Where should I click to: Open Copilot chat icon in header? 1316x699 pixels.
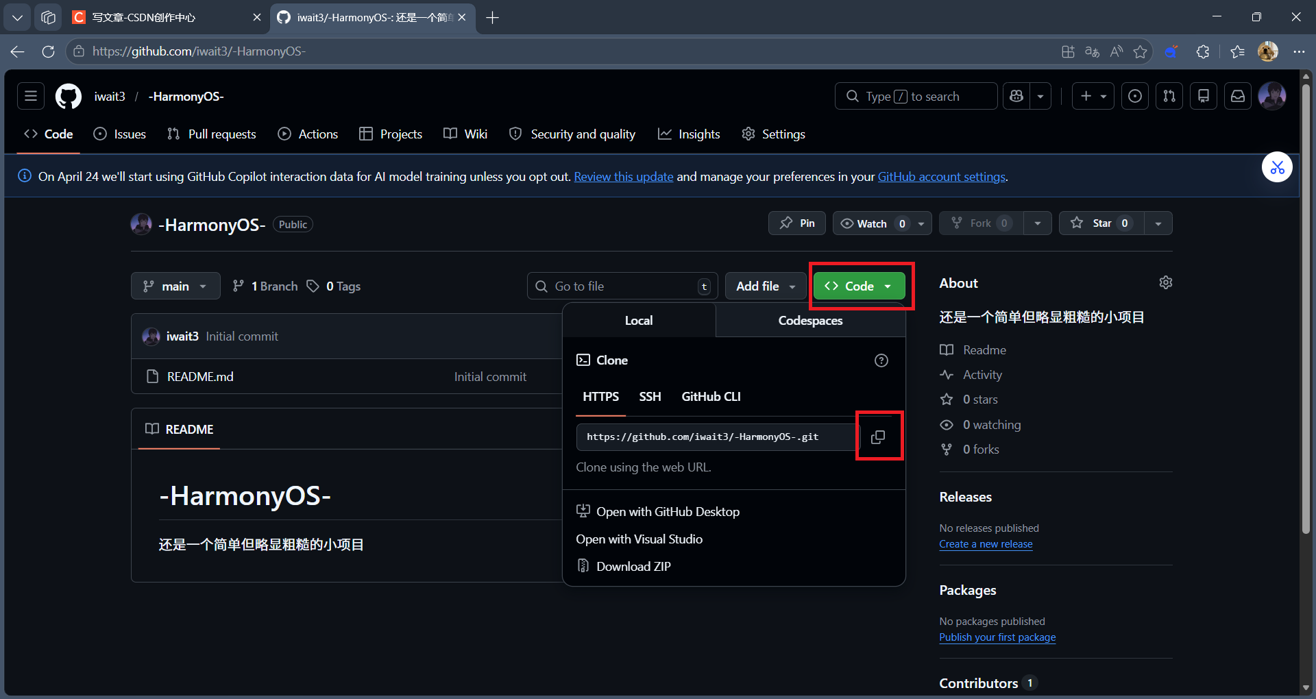1016,97
